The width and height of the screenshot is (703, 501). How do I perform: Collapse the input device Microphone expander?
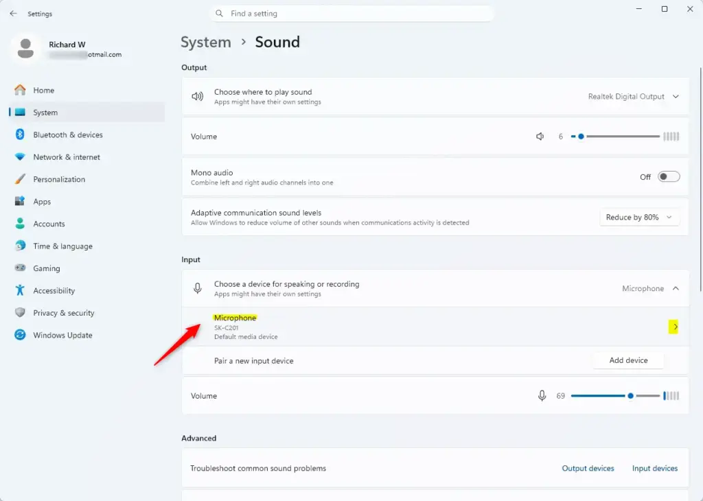pyautogui.click(x=676, y=288)
